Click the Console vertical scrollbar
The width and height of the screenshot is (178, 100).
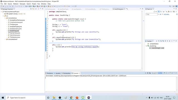point(177,84)
